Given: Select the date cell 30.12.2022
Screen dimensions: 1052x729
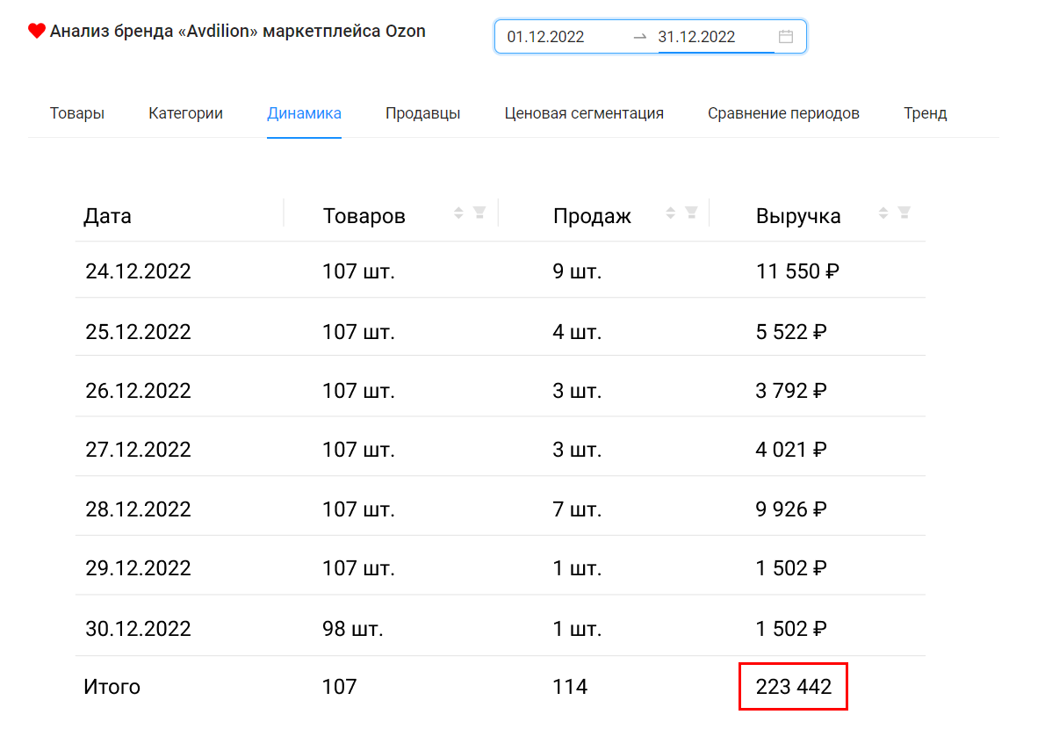Looking at the screenshot, I should [x=138, y=628].
